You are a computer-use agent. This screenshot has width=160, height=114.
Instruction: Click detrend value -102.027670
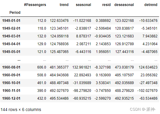point(147,91)
